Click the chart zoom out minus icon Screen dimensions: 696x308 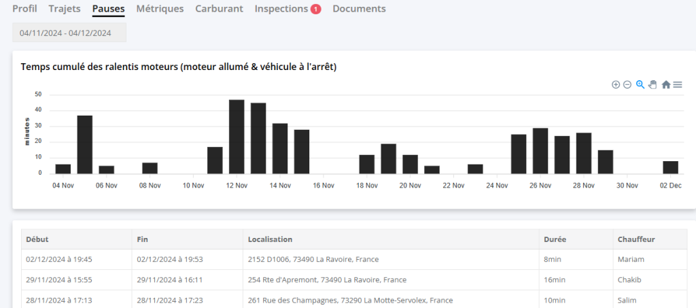(627, 85)
